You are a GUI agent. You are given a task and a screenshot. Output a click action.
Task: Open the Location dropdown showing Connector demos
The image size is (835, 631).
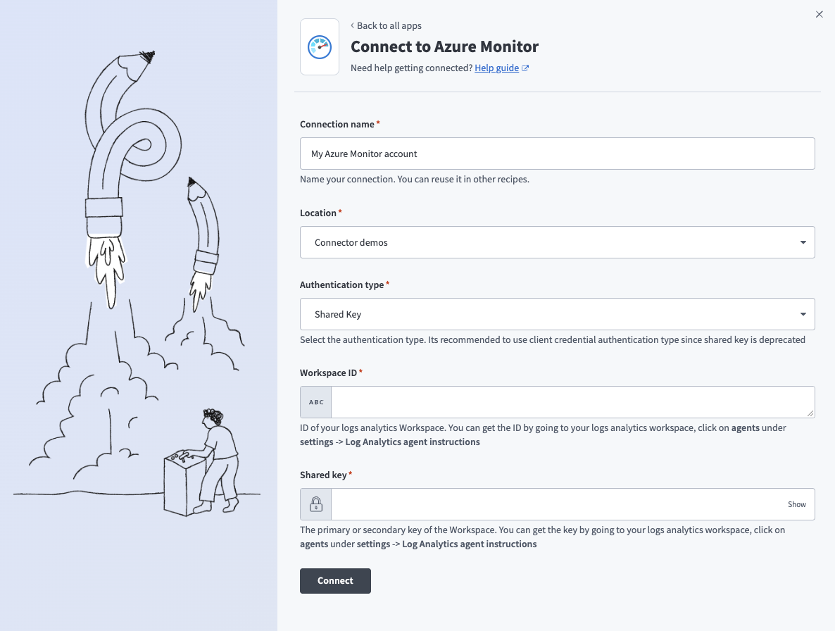tap(556, 242)
